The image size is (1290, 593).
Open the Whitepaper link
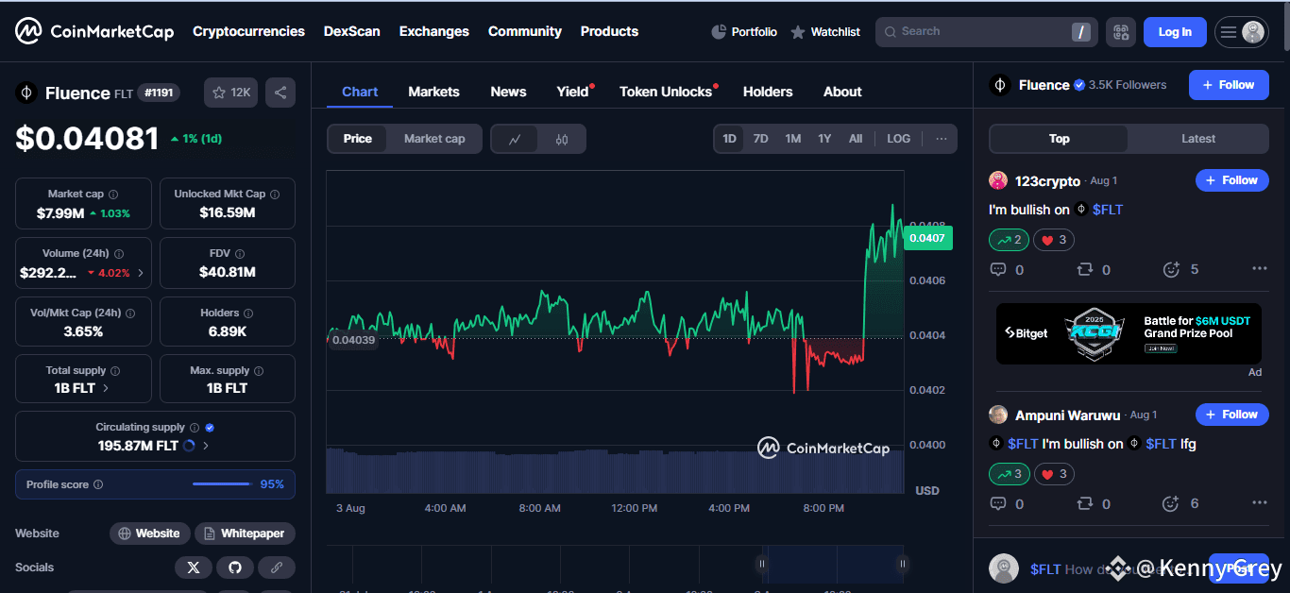[x=246, y=534]
